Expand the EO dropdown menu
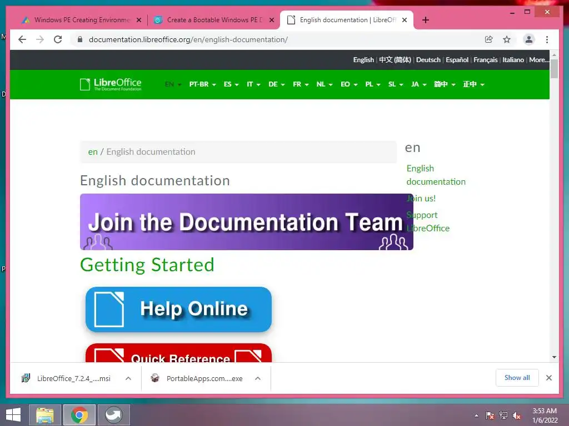The image size is (569, 426). pos(349,84)
